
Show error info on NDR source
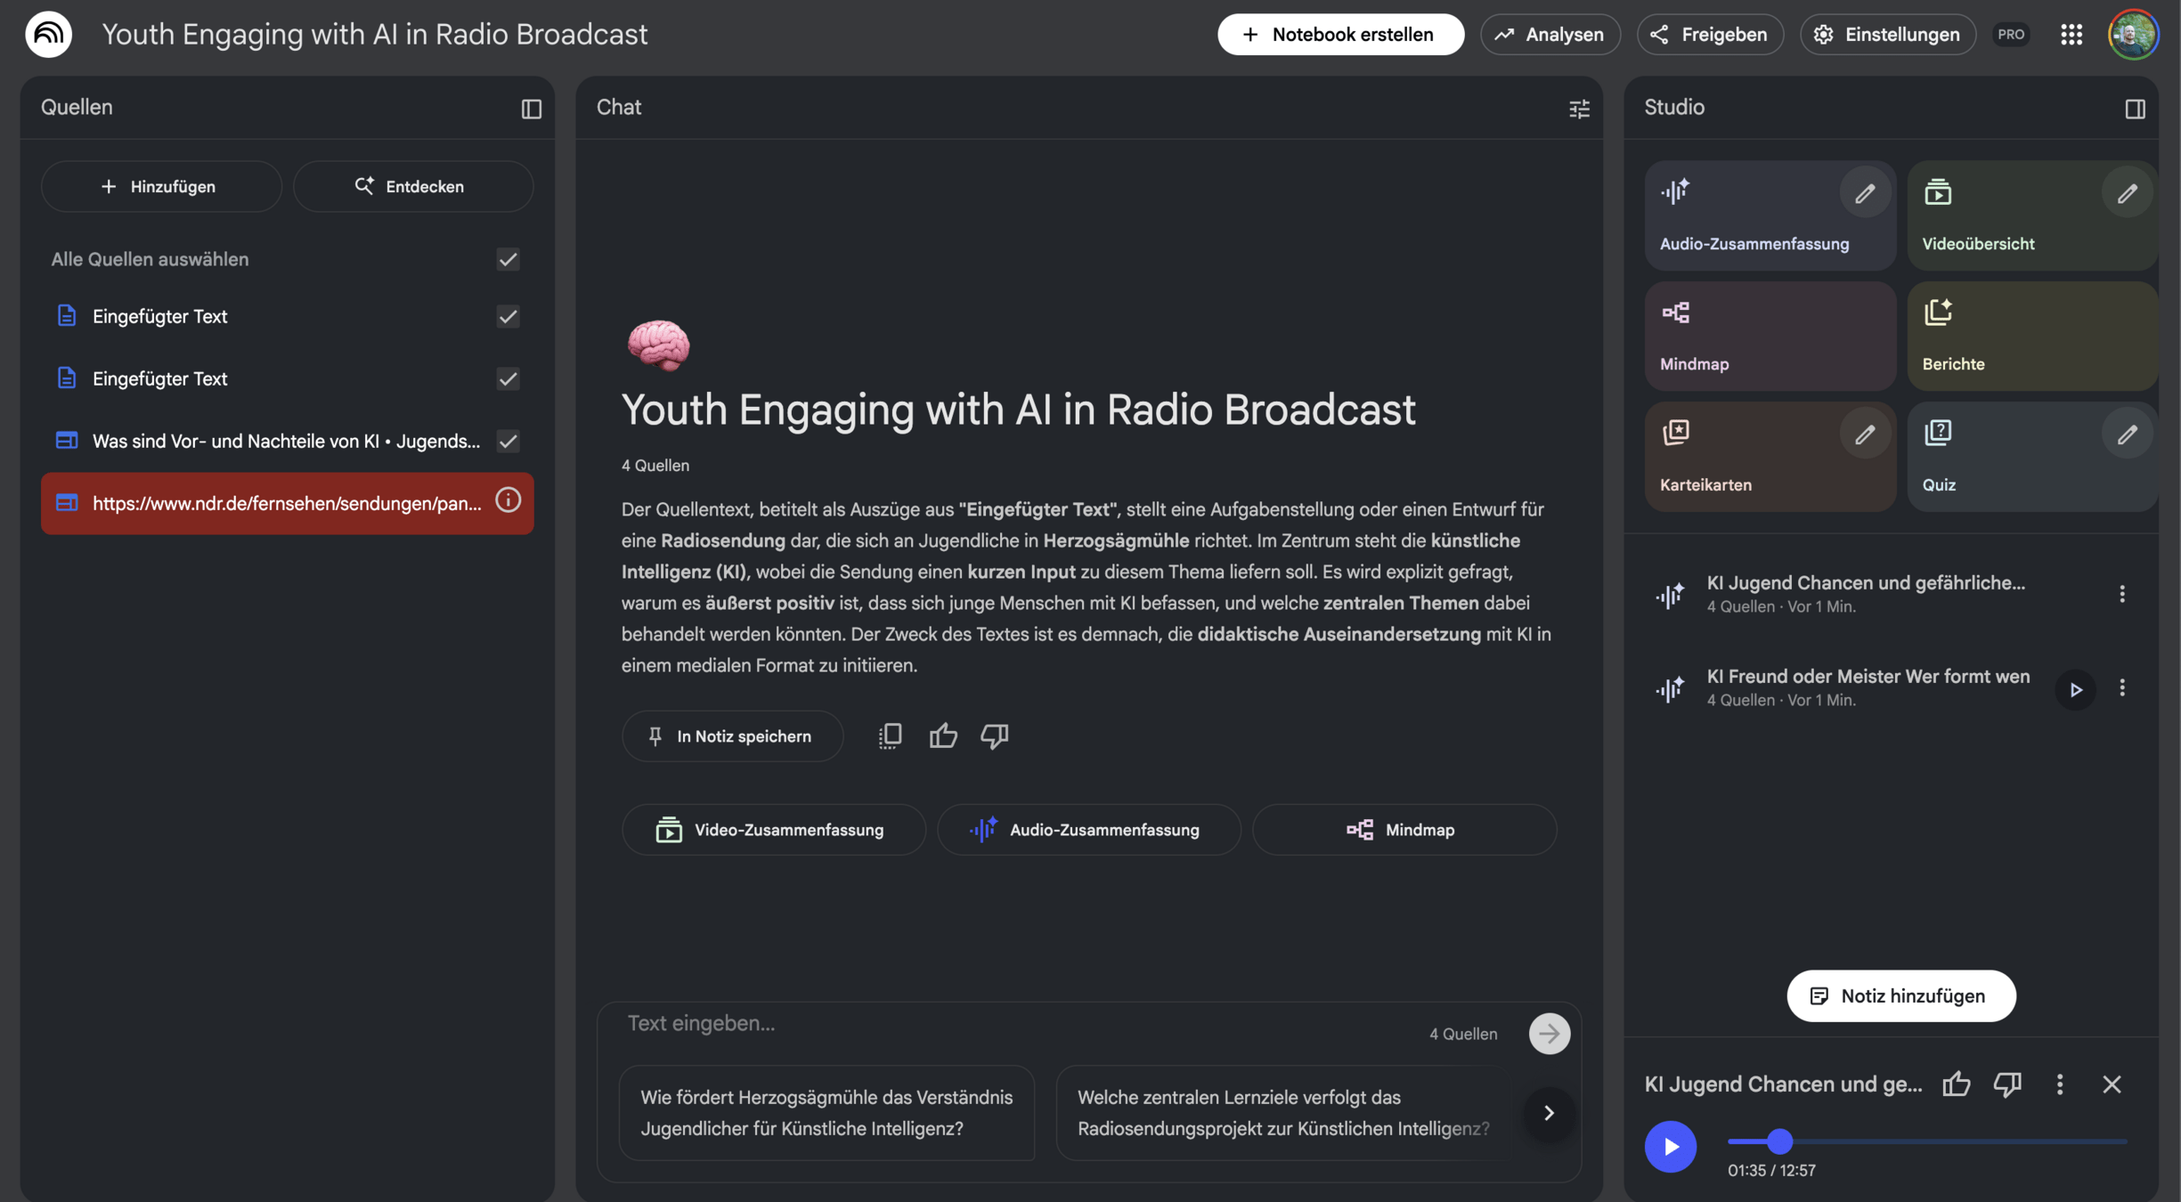pos(508,501)
